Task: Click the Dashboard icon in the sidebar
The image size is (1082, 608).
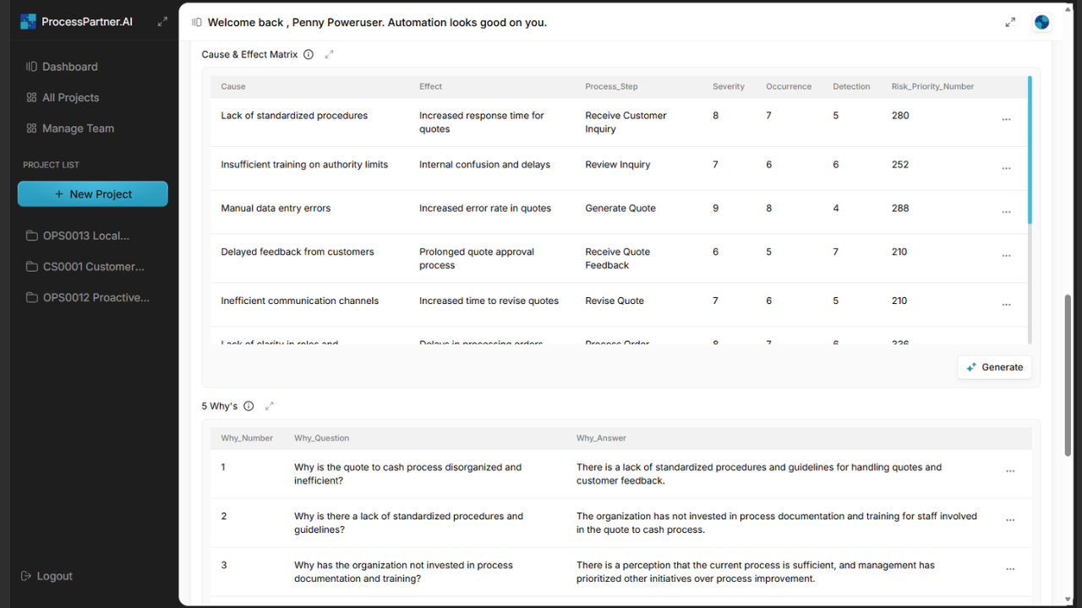Action: [x=31, y=67]
